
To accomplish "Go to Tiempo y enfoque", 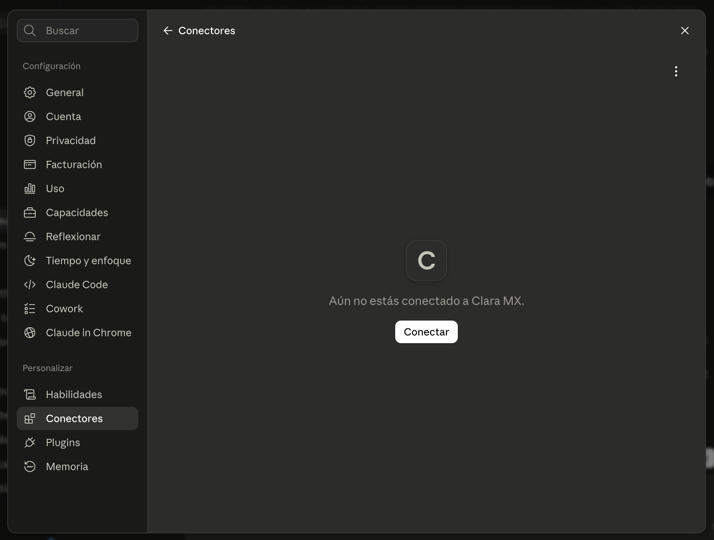I will point(78,261).
